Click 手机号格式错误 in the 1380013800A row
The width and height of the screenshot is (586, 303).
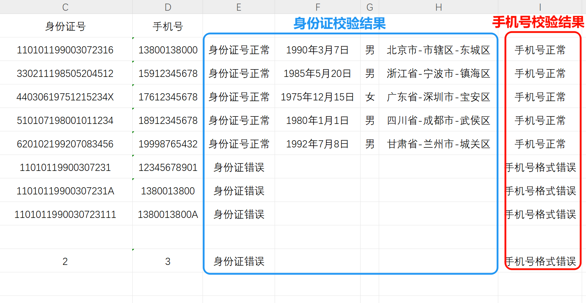(x=541, y=214)
